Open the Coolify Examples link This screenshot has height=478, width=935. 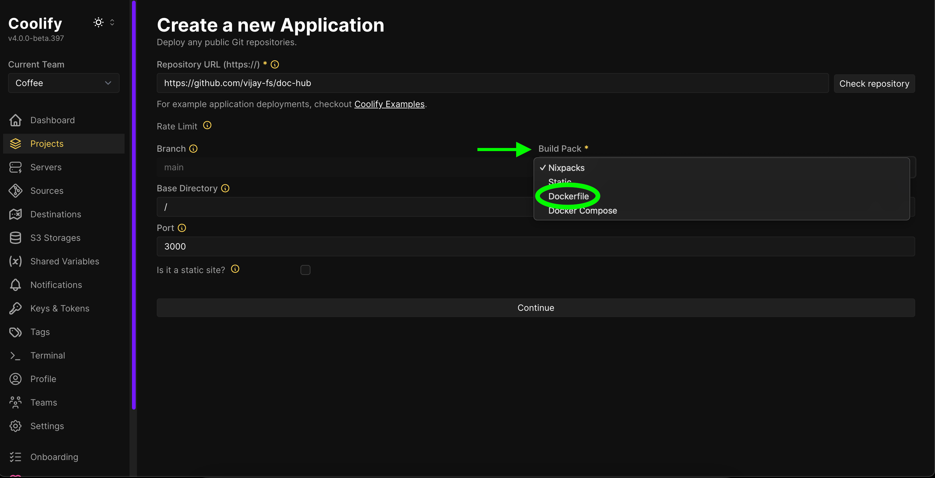click(389, 104)
